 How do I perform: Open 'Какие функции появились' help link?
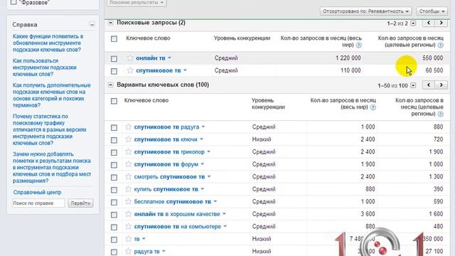(48, 43)
